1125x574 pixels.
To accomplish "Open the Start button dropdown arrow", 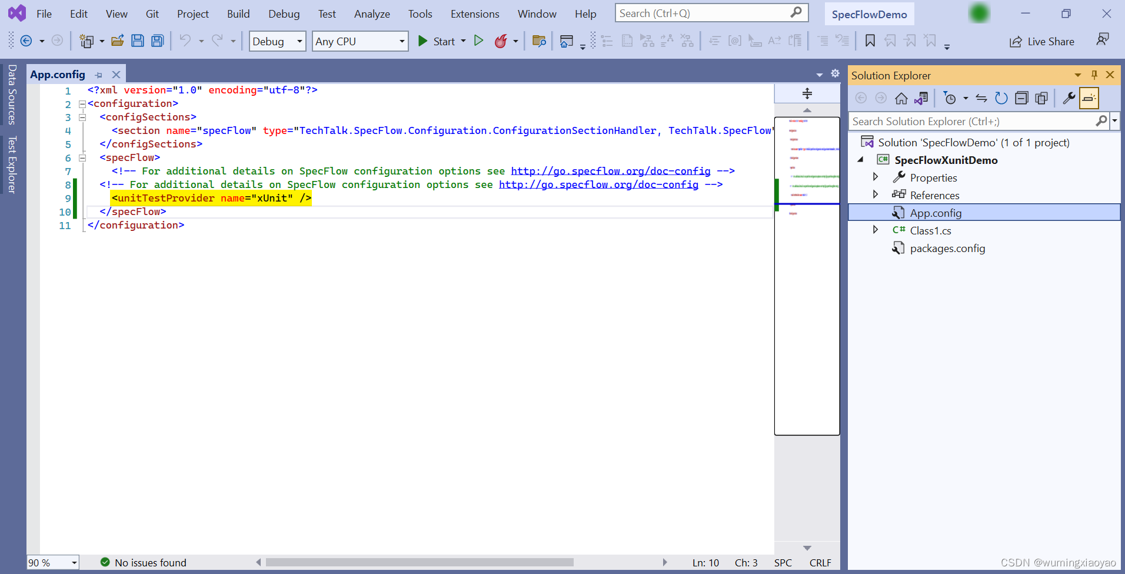I will click(x=463, y=41).
